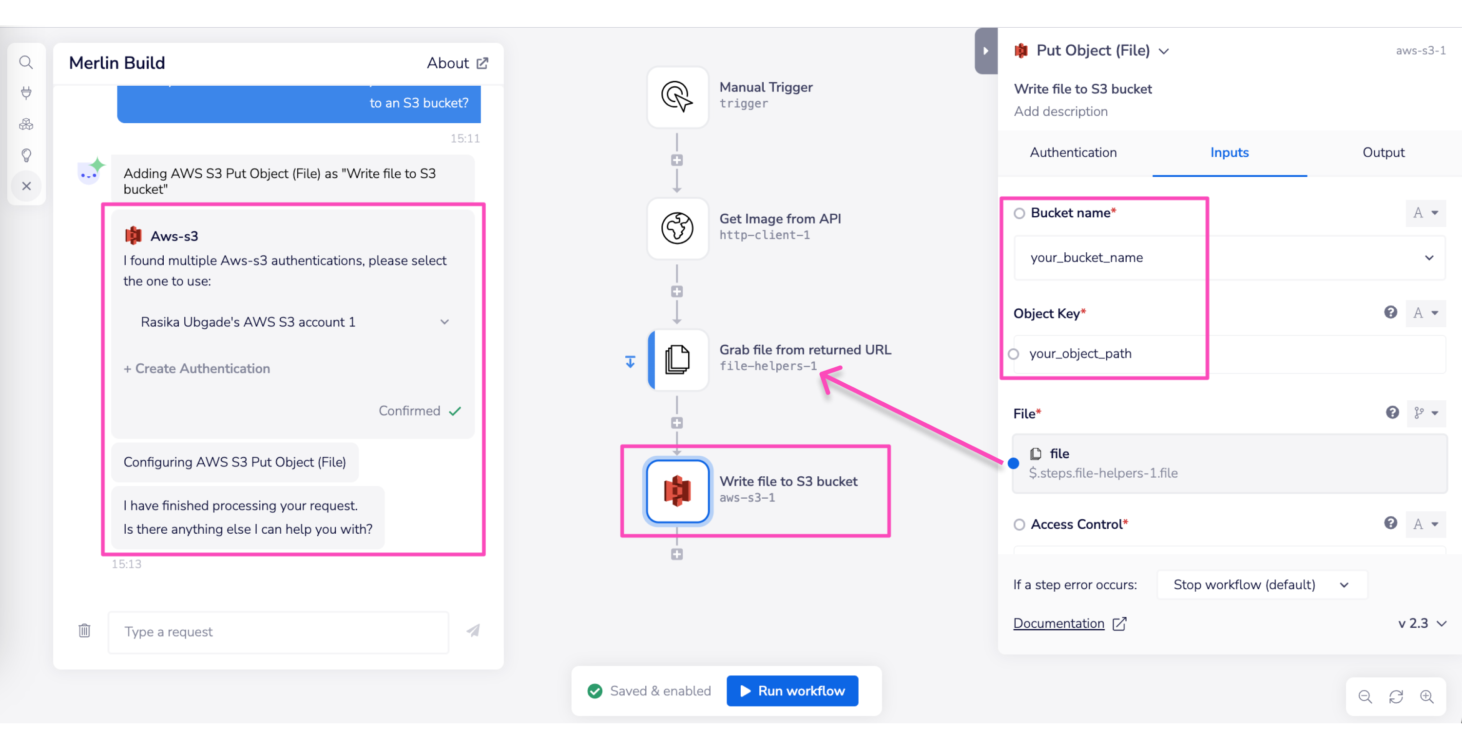Click the Run workflow button
1462x749 pixels.
(x=792, y=691)
